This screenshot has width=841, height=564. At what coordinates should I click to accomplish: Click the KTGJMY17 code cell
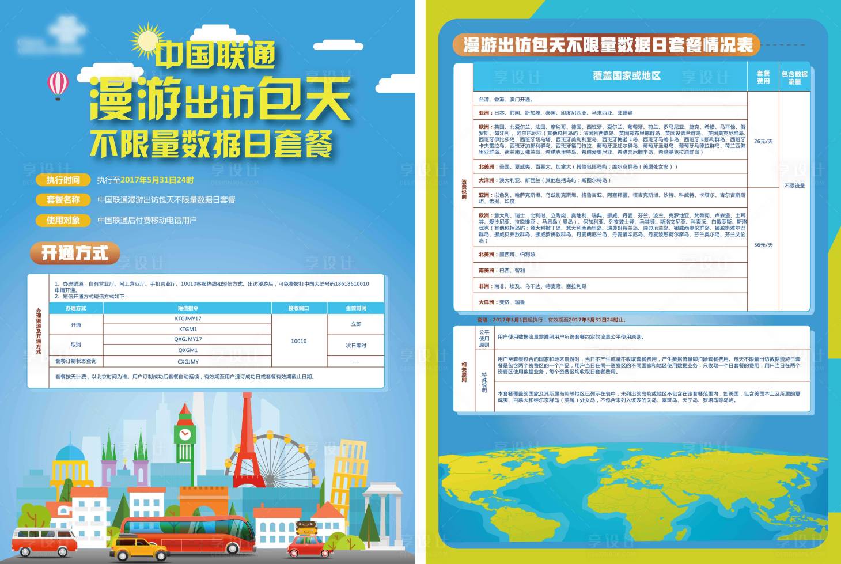(188, 319)
